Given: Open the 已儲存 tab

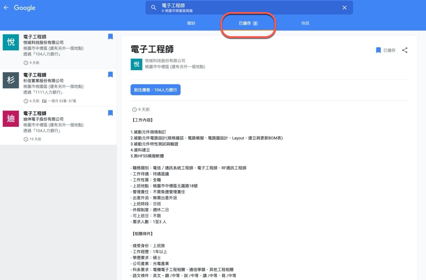Looking at the screenshot, I should coord(248,23).
